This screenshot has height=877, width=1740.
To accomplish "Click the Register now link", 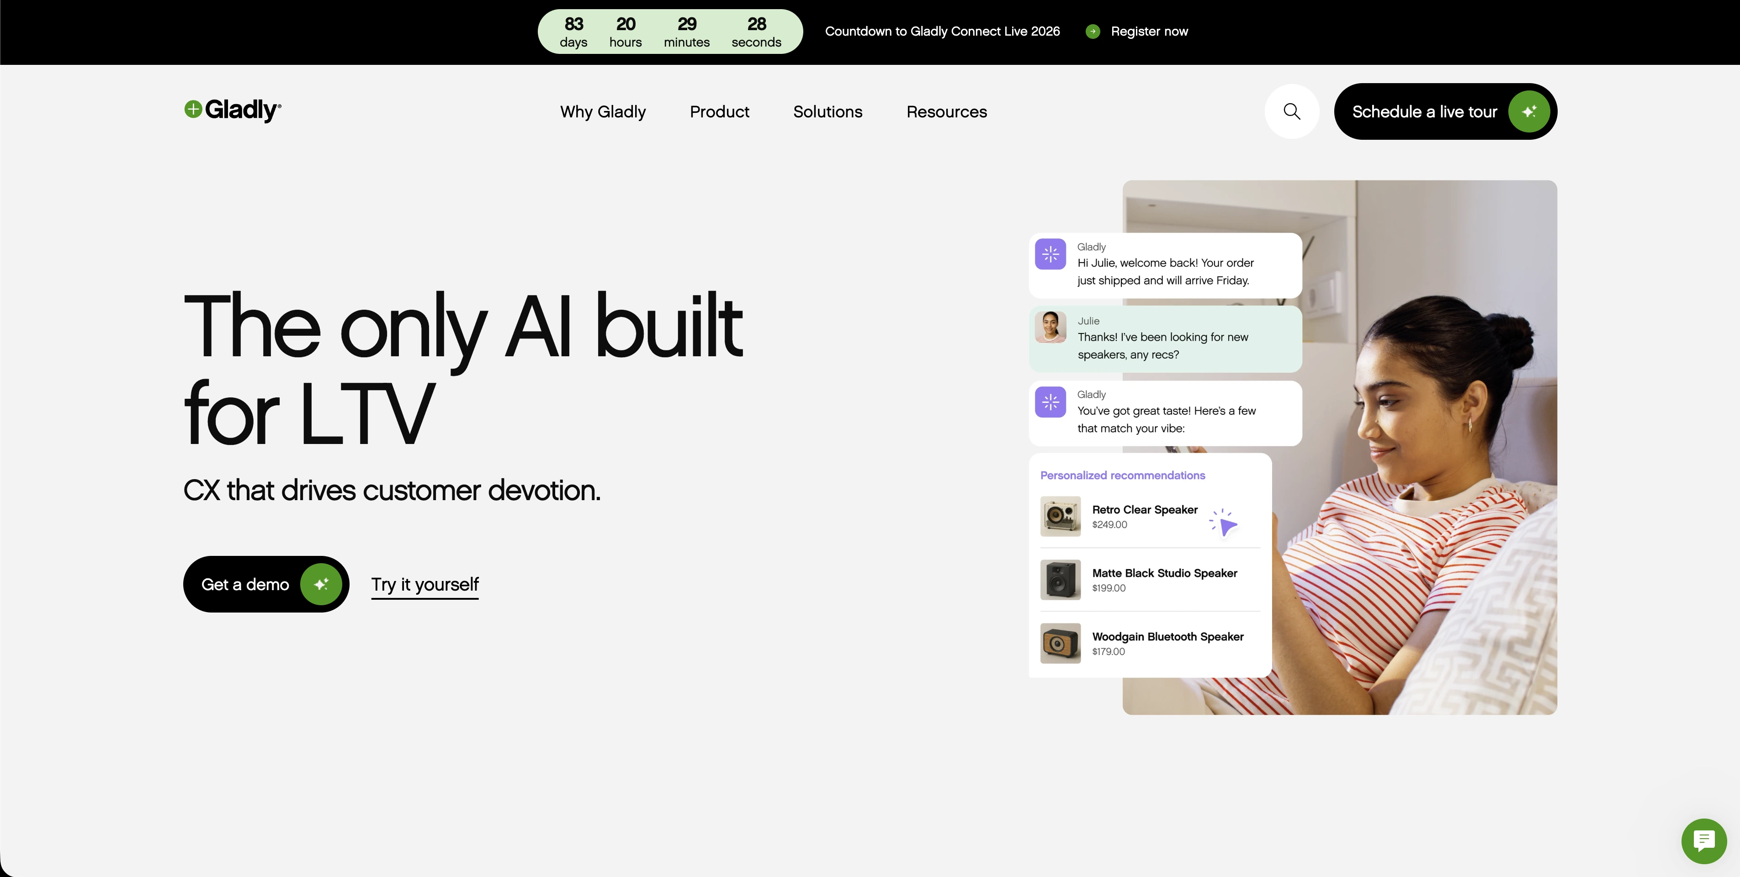I will (1149, 32).
